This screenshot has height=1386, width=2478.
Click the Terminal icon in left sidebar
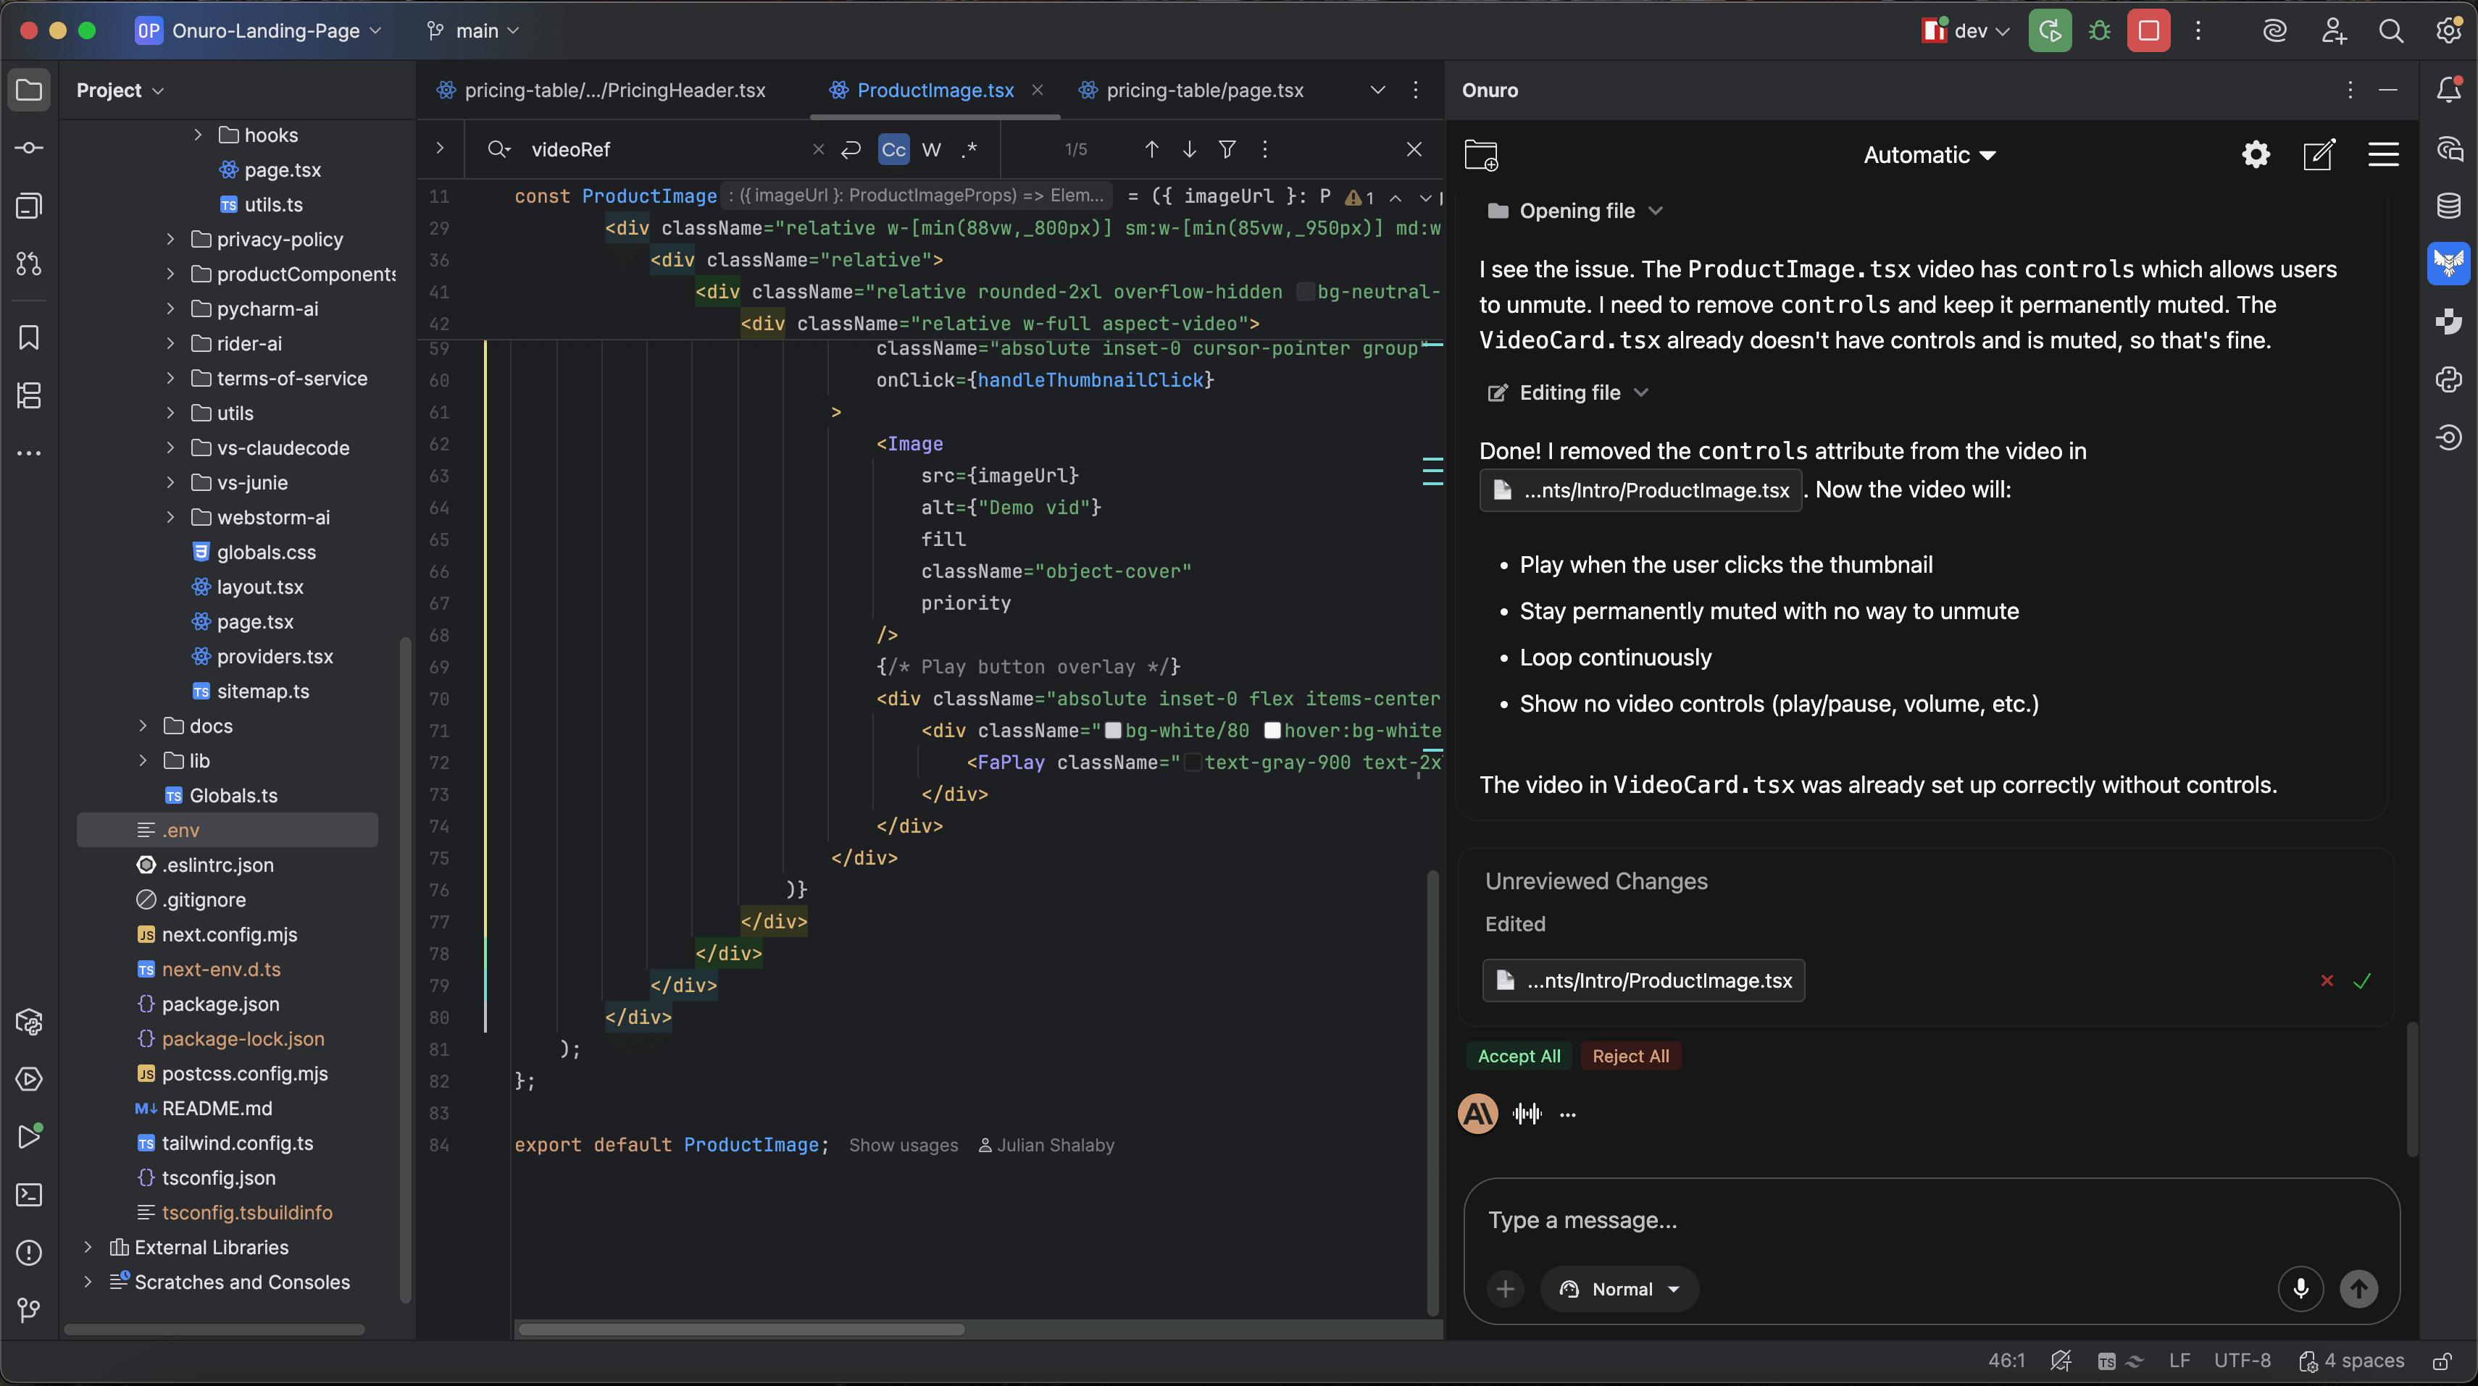point(29,1195)
